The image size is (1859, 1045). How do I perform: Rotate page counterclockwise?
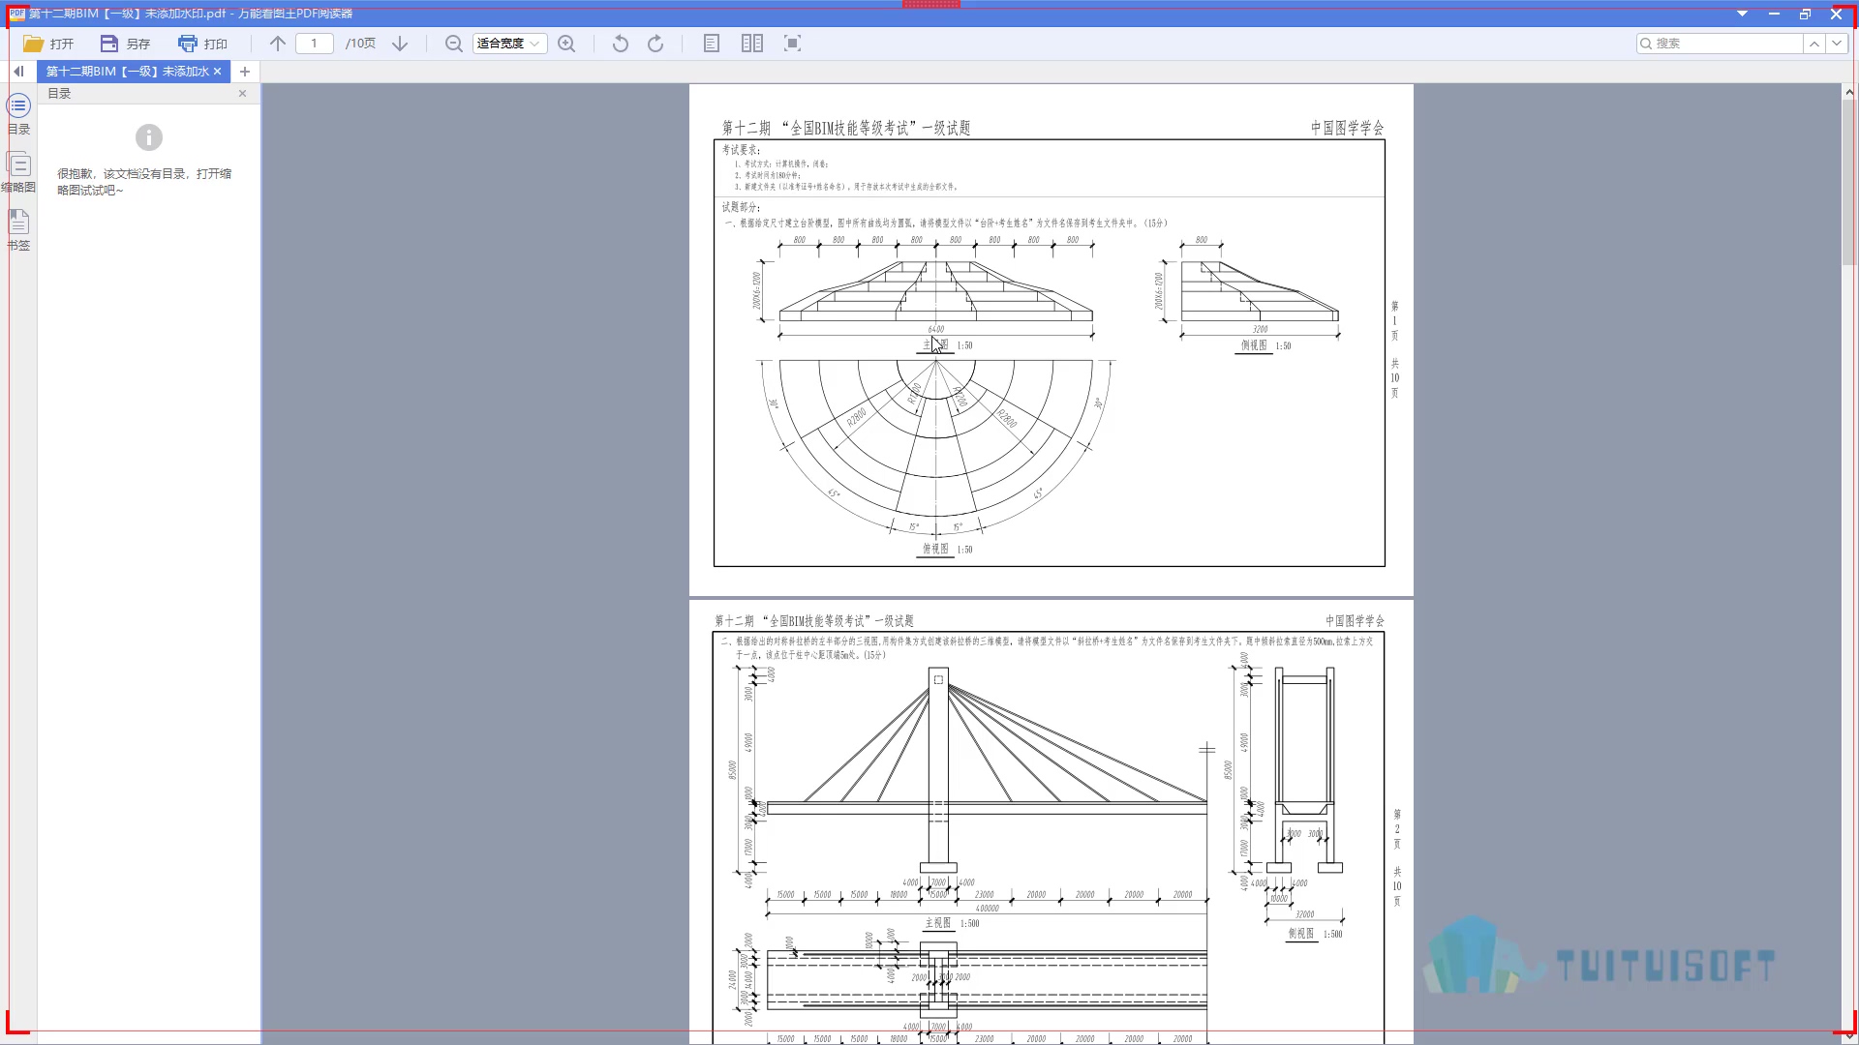point(621,44)
